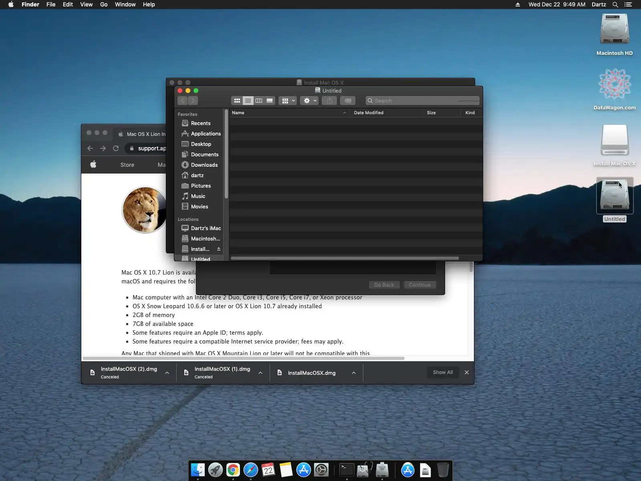Close the Chrome downloads bar

[467, 372]
